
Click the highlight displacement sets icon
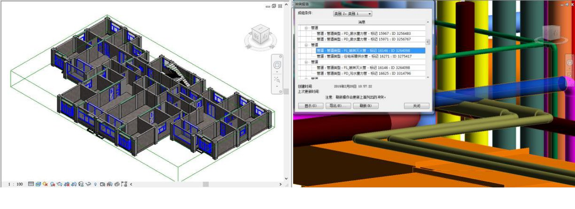116,184
